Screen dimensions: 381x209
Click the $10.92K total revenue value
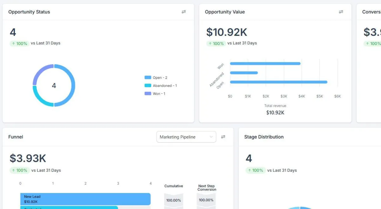pyautogui.click(x=275, y=112)
